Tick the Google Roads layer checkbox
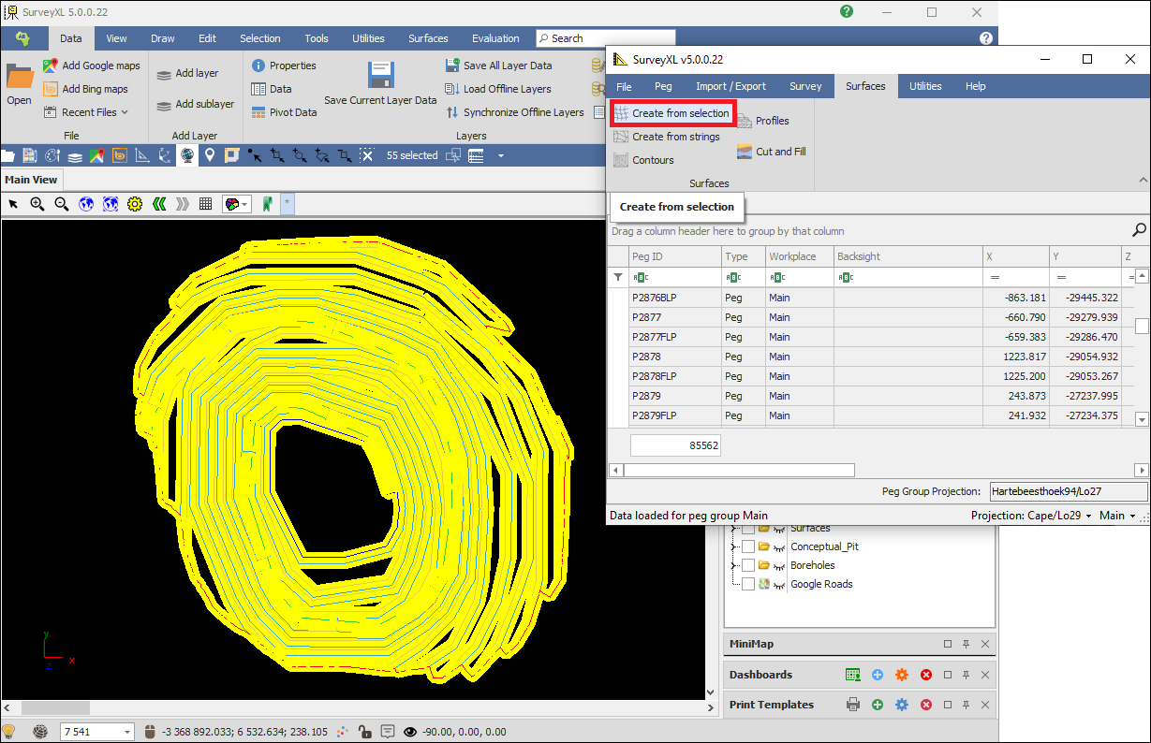The height and width of the screenshot is (743, 1151). click(748, 584)
